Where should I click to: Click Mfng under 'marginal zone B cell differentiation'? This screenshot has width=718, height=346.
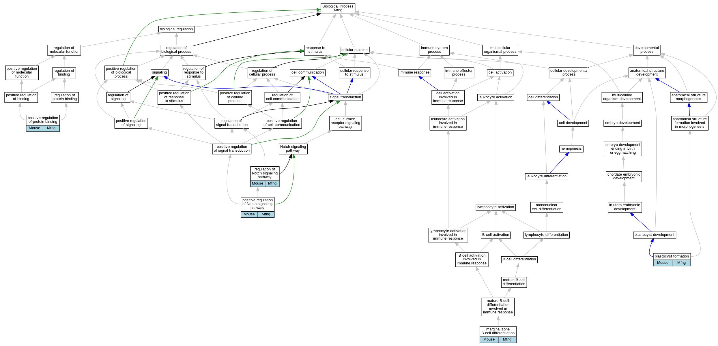[507, 340]
